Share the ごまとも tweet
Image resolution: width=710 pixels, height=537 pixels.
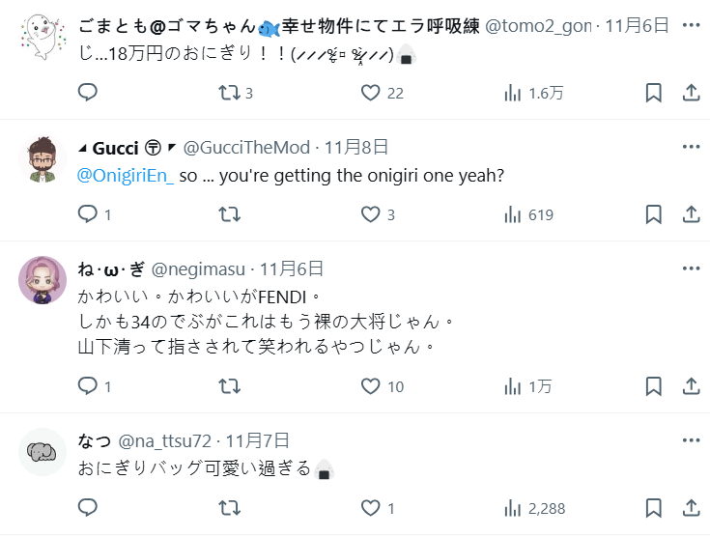[691, 93]
